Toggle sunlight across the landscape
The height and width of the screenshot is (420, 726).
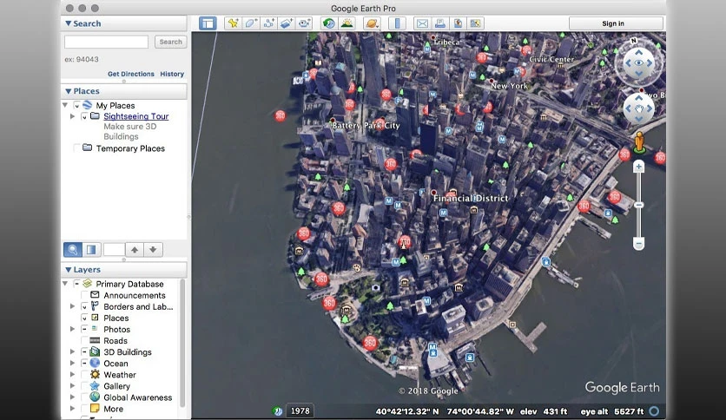pyautogui.click(x=346, y=23)
